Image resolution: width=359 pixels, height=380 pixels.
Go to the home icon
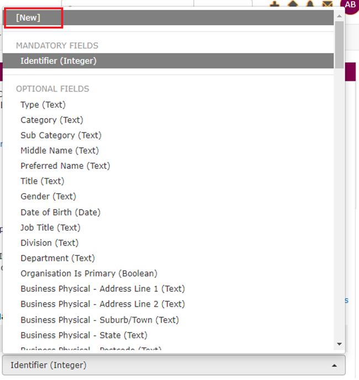[293, 4]
